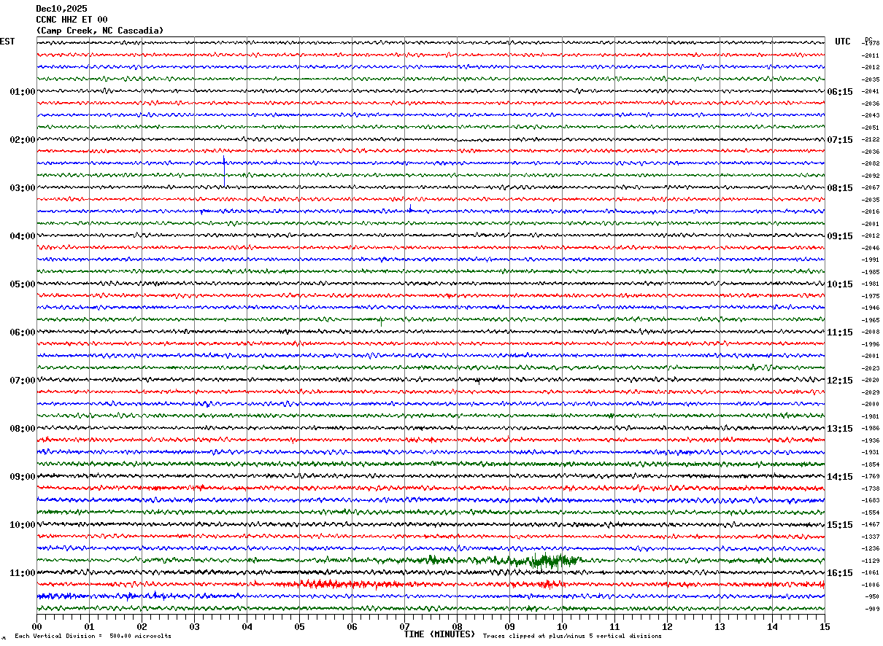Click the '07:15' UTC time label
This screenshot has height=646, width=883.
(x=840, y=140)
